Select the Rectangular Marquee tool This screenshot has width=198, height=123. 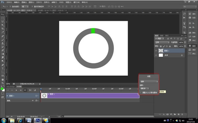point(3,18)
